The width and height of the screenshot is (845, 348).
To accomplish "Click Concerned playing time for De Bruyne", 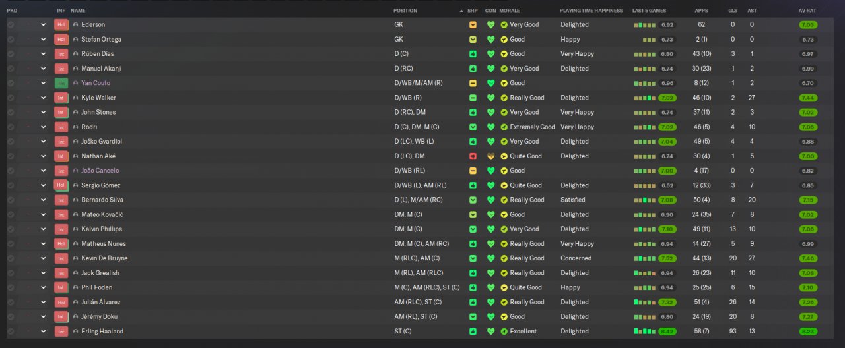I will [x=576, y=258].
